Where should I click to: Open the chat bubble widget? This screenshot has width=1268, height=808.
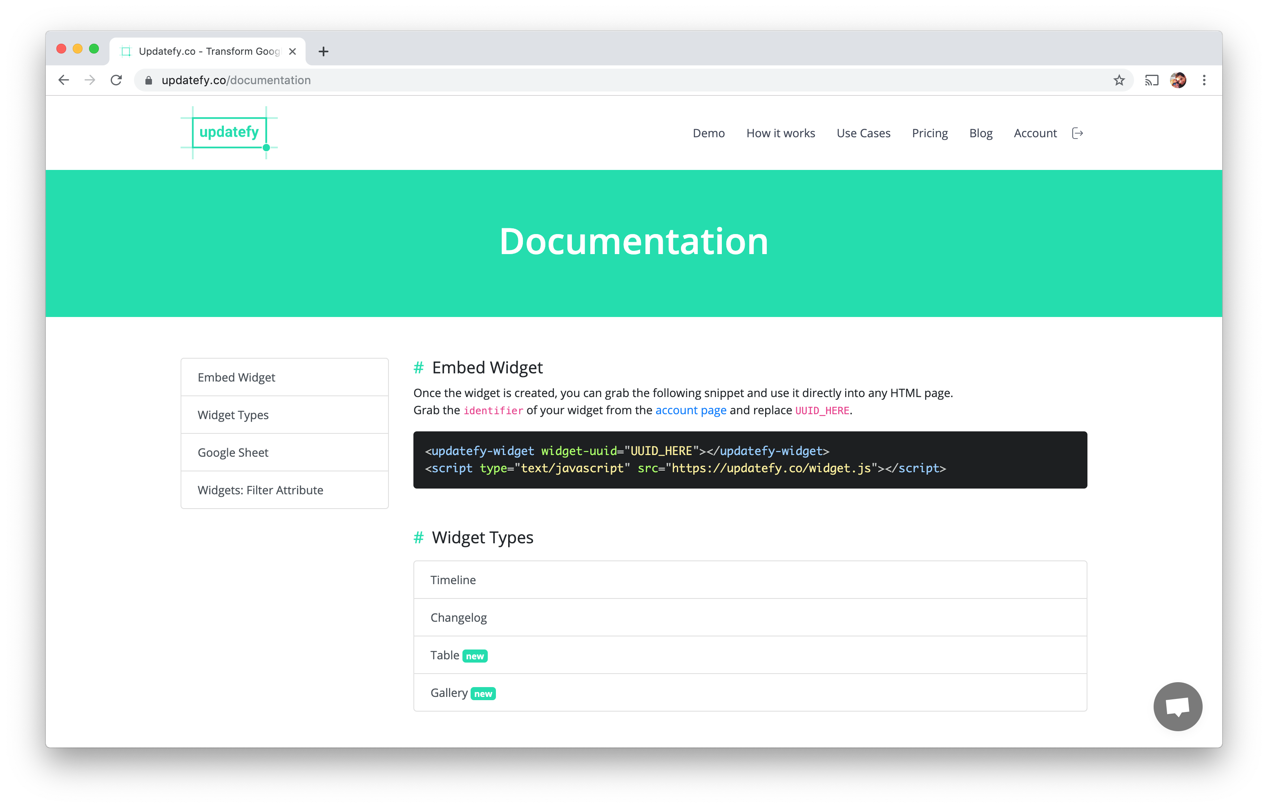(x=1177, y=706)
